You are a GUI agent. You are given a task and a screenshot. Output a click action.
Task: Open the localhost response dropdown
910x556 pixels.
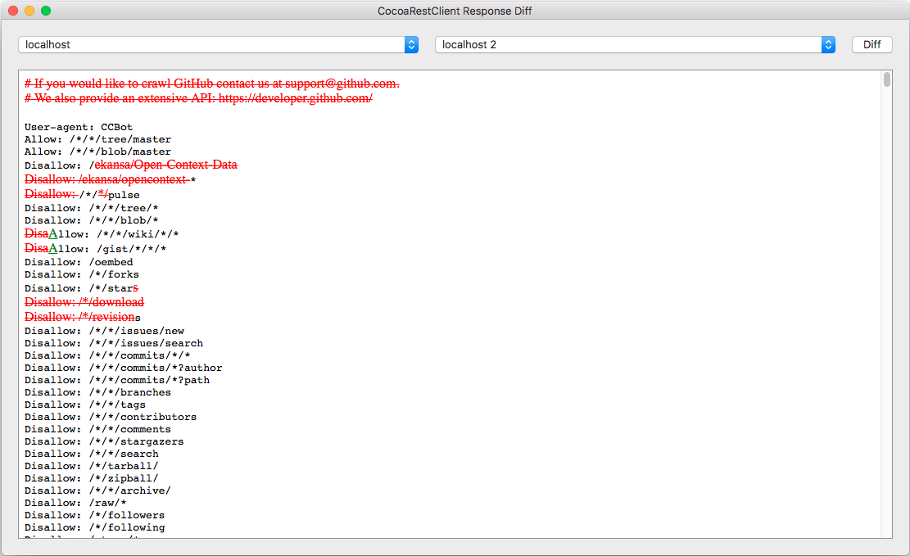pos(218,45)
